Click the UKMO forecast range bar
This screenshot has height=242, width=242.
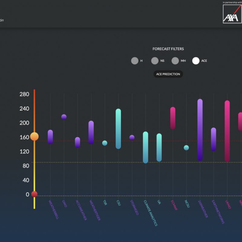coord(227,131)
